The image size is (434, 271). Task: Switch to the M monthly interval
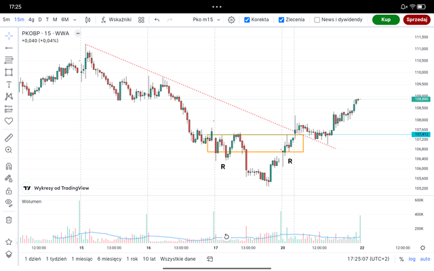click(55, 20)
